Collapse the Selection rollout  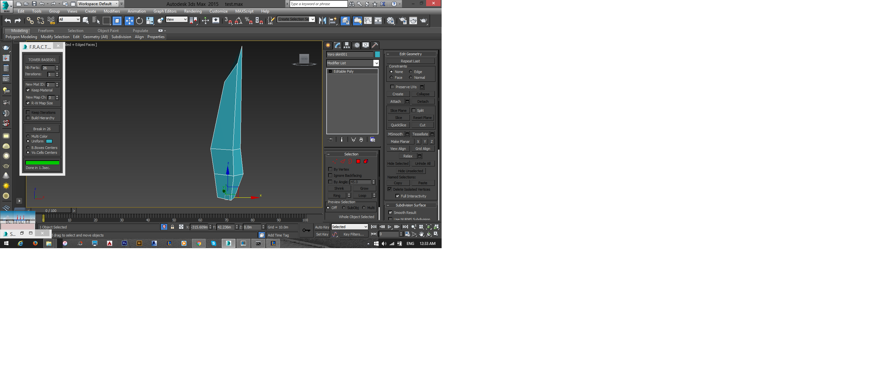tap(351, 154)
